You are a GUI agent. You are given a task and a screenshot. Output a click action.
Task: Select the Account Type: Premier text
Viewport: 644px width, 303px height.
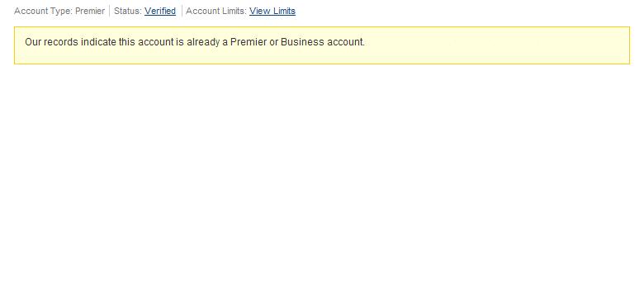pyautogui.click(x=59, y=11)
